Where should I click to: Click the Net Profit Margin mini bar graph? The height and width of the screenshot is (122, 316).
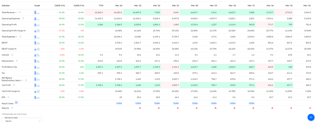tap(37, 91)
